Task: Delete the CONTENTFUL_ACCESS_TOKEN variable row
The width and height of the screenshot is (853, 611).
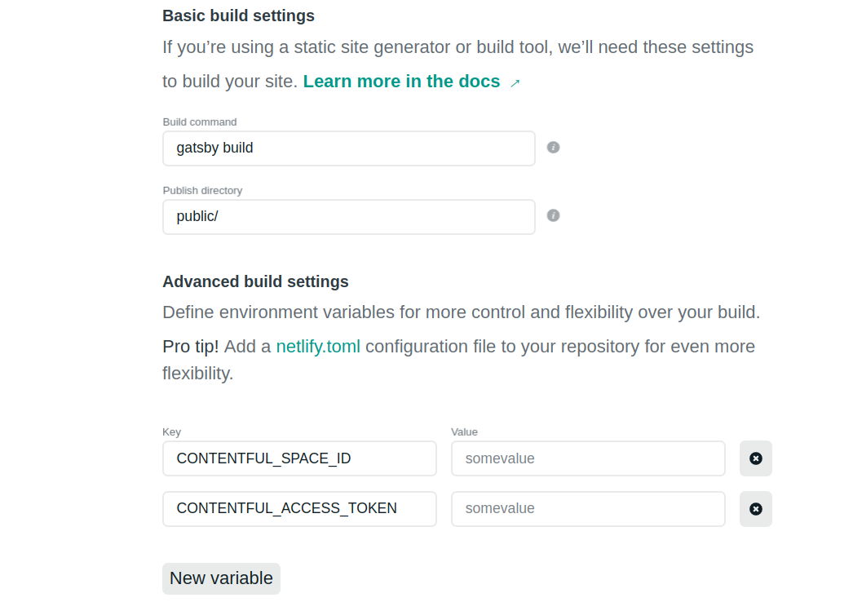Action: pos(755,509)
